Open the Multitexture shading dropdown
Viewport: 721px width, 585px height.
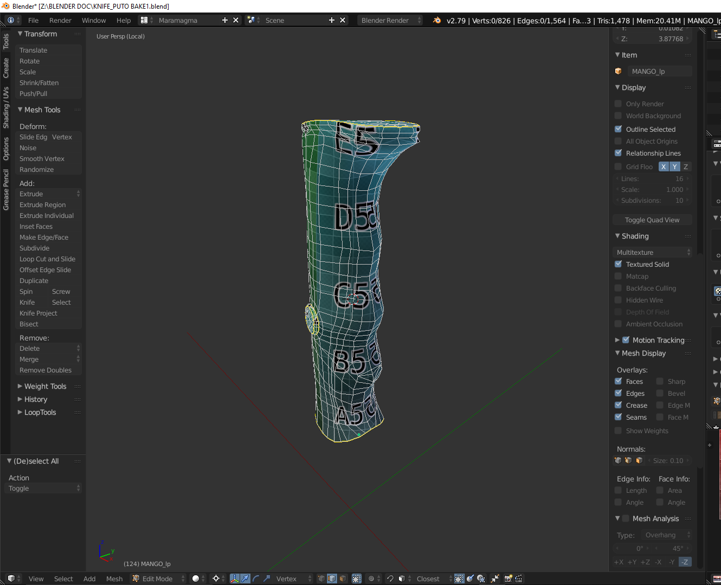click(653, 252)
